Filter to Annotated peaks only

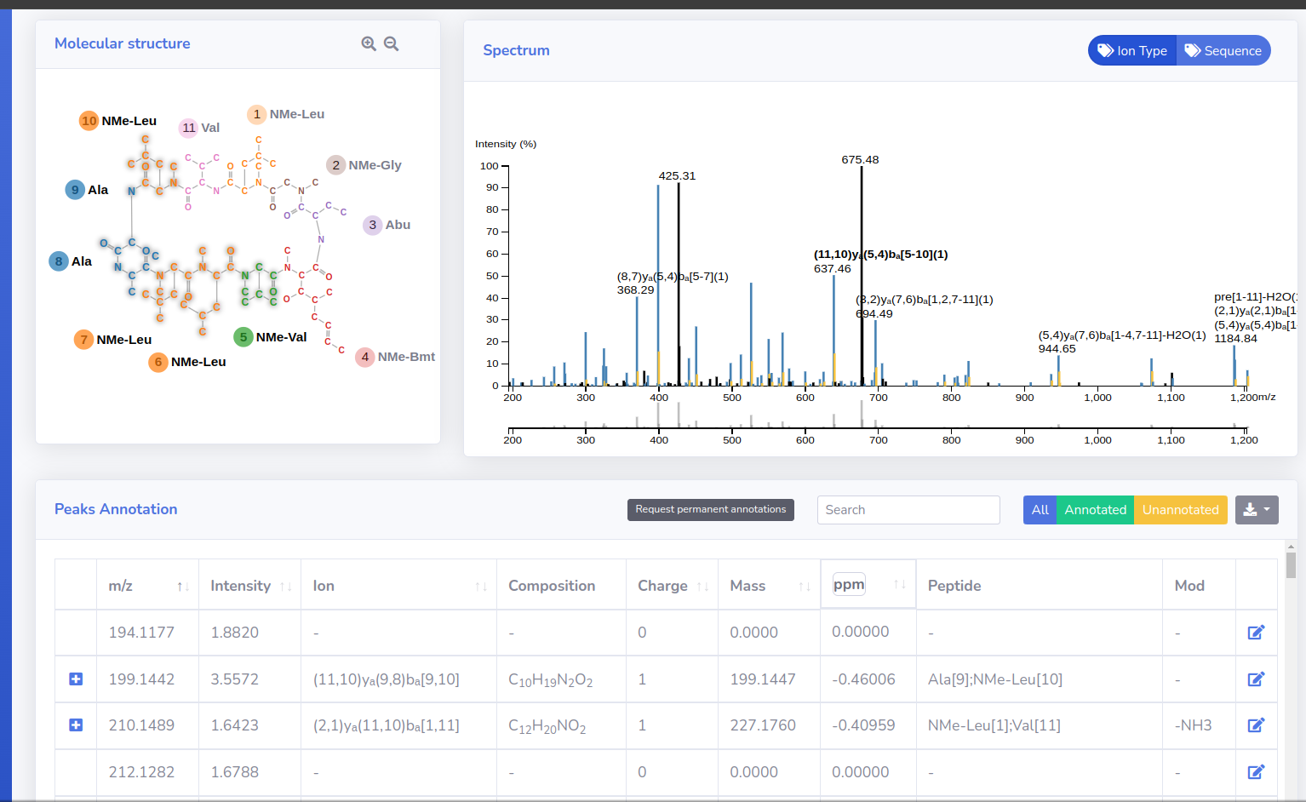1095,510
